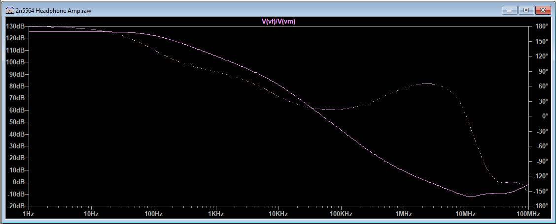This screenshot has height=224, width=556.
Task: Close the waveform window
Action: coord(543,11)
